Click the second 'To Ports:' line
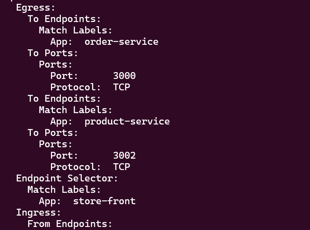 pyautogui.click(x=53, y=133)
